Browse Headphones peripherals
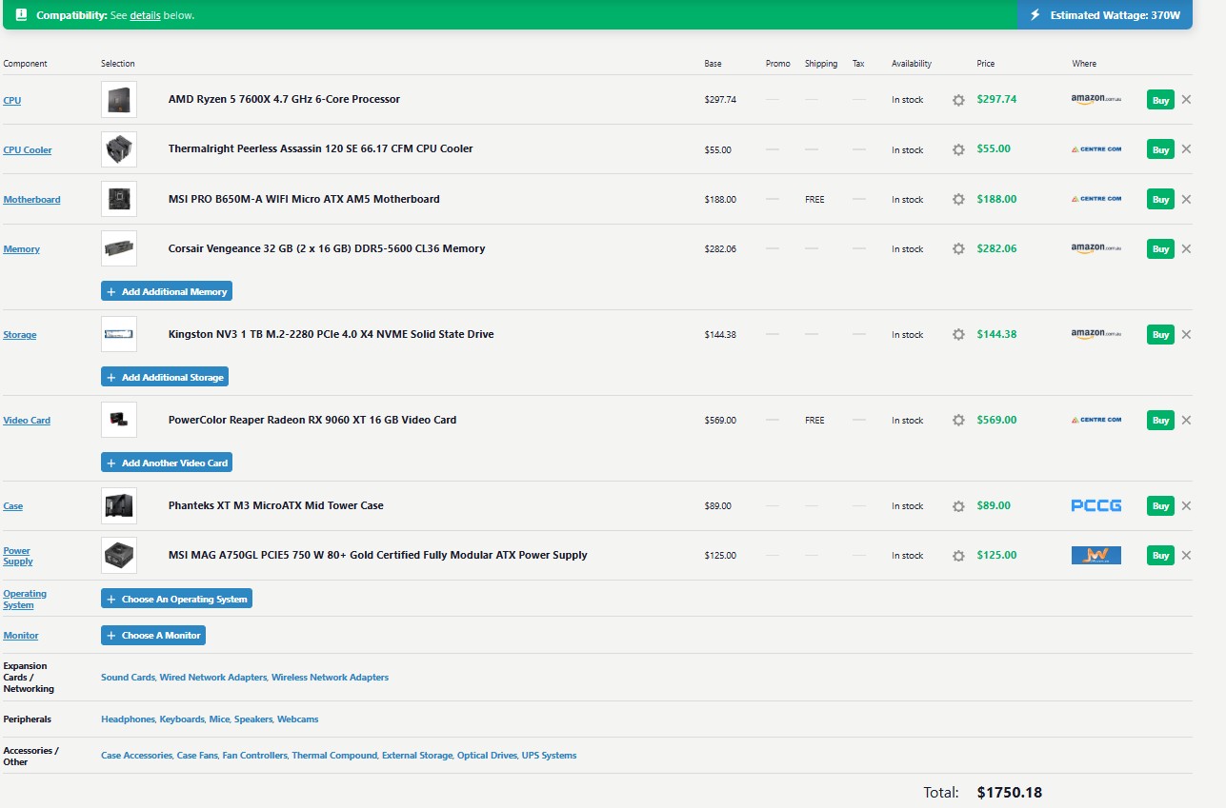 coord(128,719)
